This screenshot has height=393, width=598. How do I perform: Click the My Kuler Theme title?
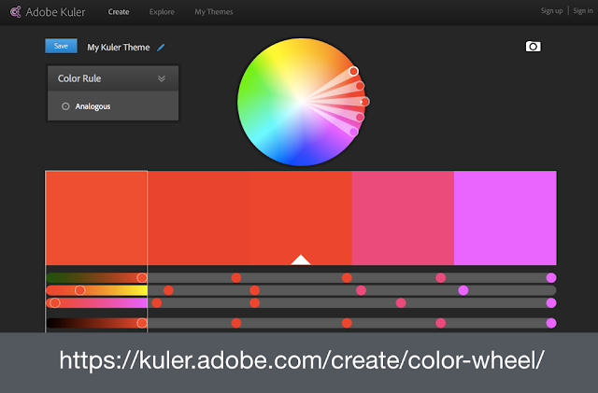click(x=119, y=48)
